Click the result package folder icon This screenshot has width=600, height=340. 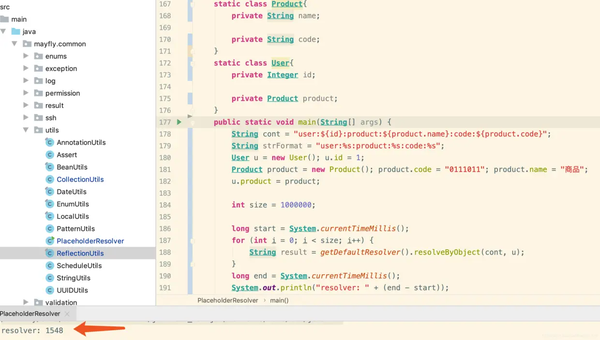[x=38, y=105]
